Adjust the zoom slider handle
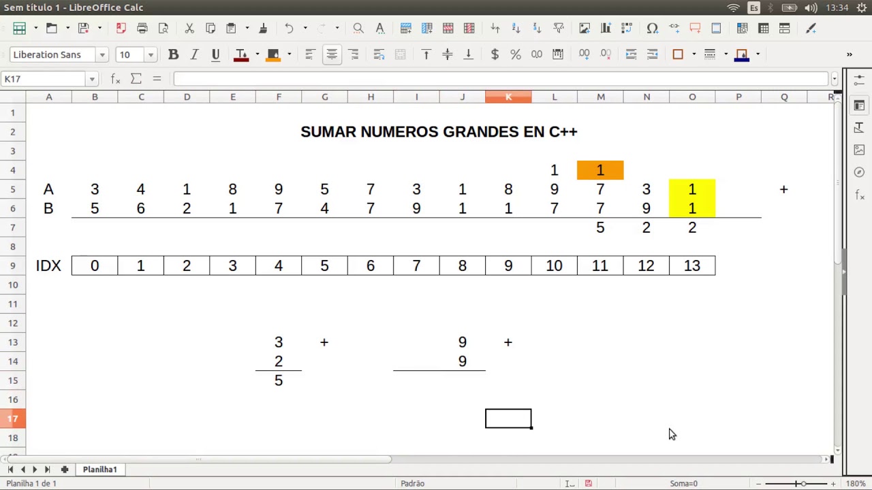This screenshot has height=490, width=872. click(804, 483)
